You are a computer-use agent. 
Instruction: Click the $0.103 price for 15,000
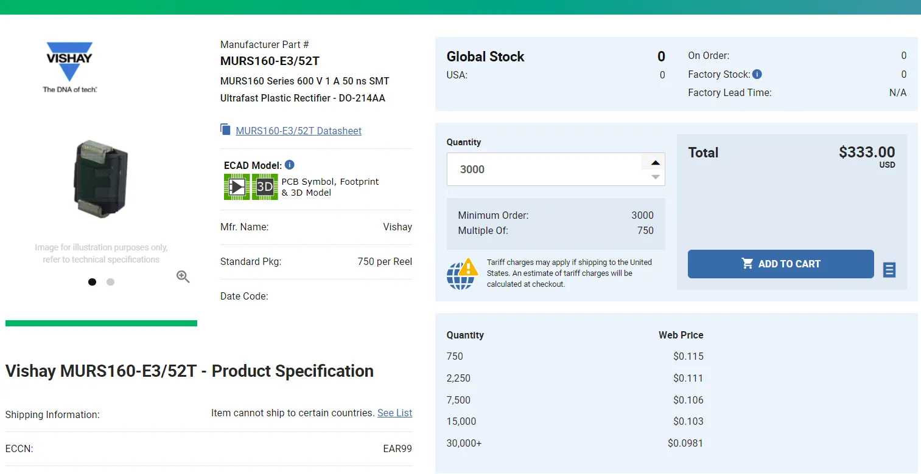tap(688, 421)
